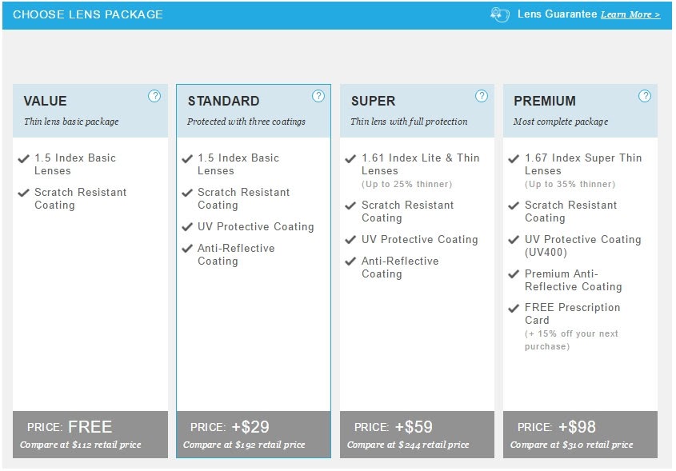676x471 pixels.
Task: Choose PREMIUM package header
Action: 580,110
